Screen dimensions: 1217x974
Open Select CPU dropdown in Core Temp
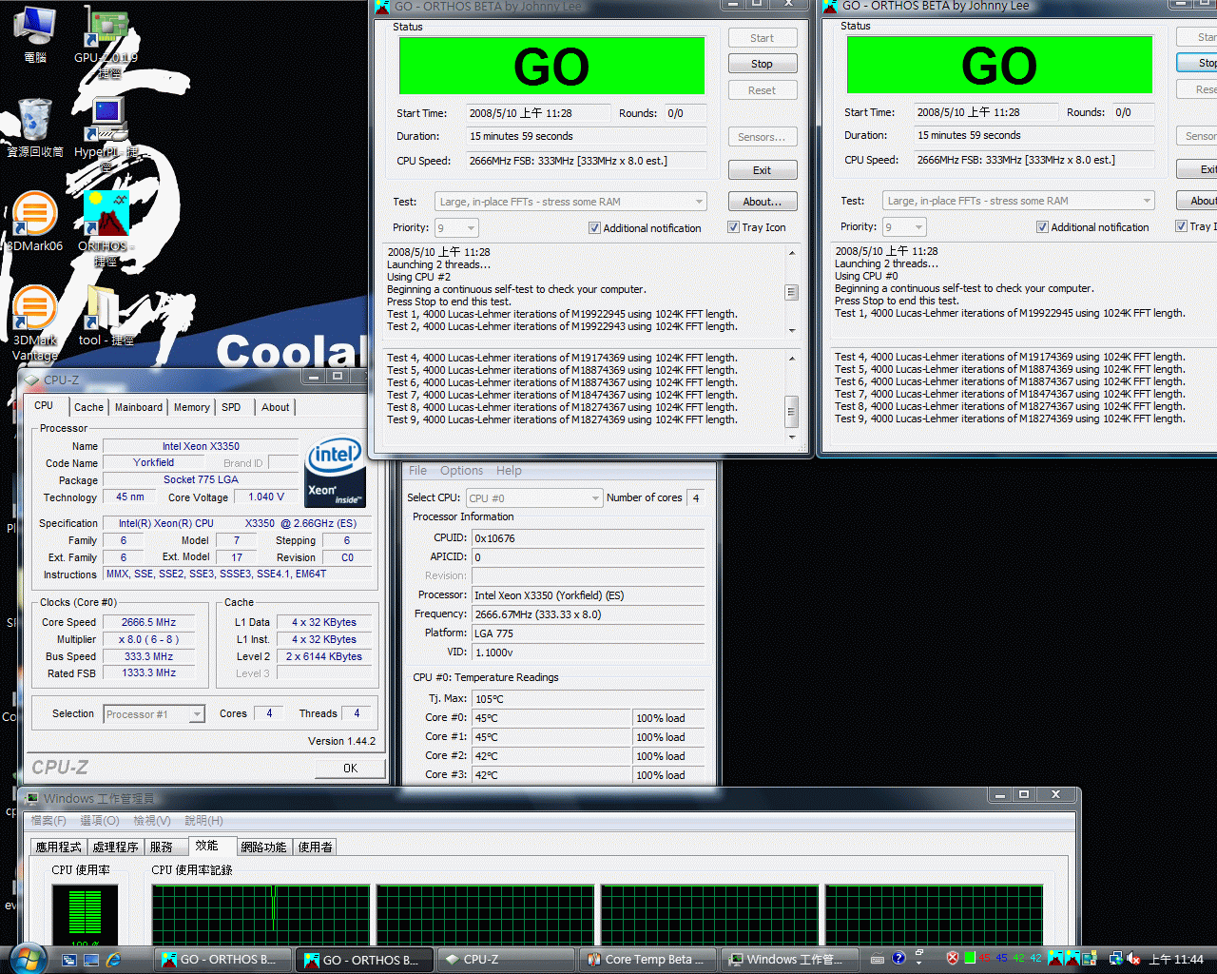pyautogui.click(x=533, y=498)
